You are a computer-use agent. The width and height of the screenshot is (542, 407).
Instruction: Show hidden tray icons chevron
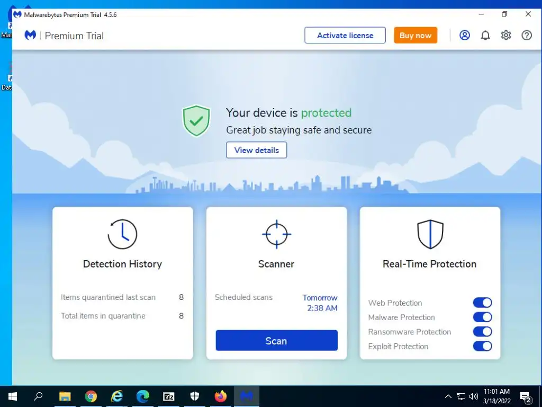click(448, 396)
